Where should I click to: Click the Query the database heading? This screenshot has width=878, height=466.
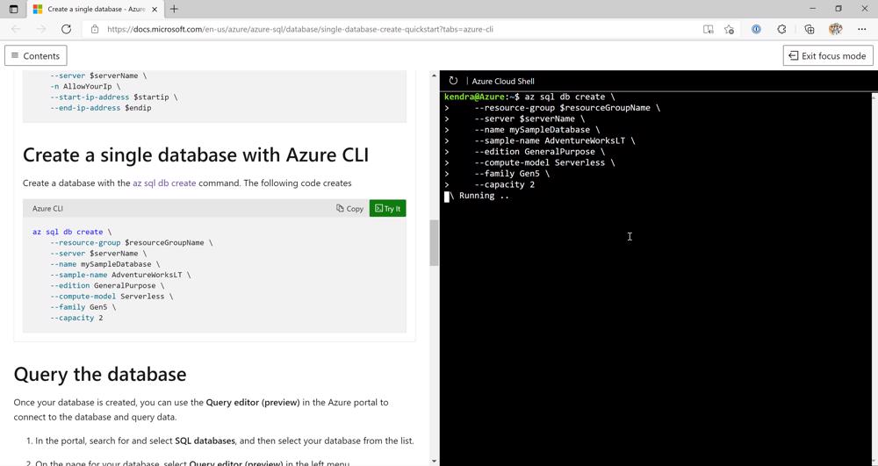tap(100, 374)
